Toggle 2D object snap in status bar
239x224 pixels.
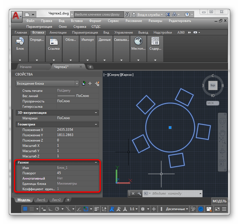[86, 209]
